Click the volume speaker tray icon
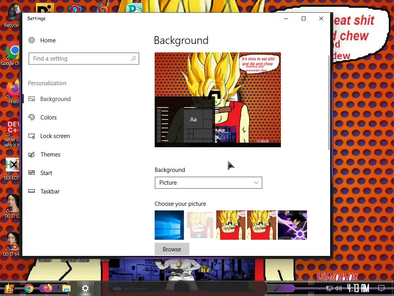This screenshot has width=394, height=296. click(x=339, y=288)
